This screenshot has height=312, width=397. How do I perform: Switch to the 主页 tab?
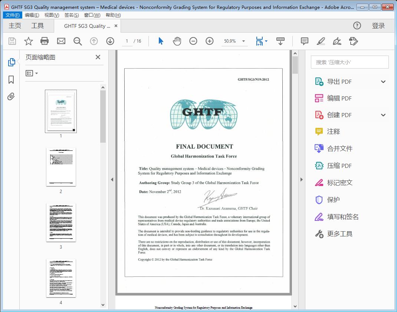click(15, 26)
